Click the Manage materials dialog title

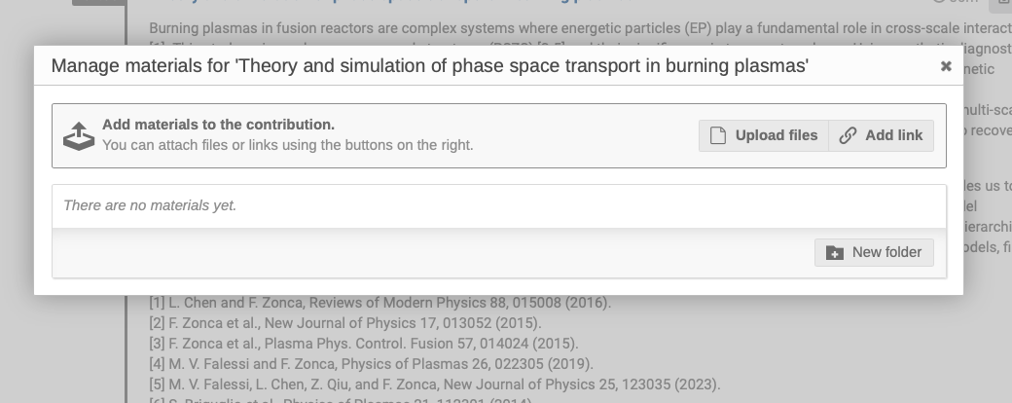429,66
